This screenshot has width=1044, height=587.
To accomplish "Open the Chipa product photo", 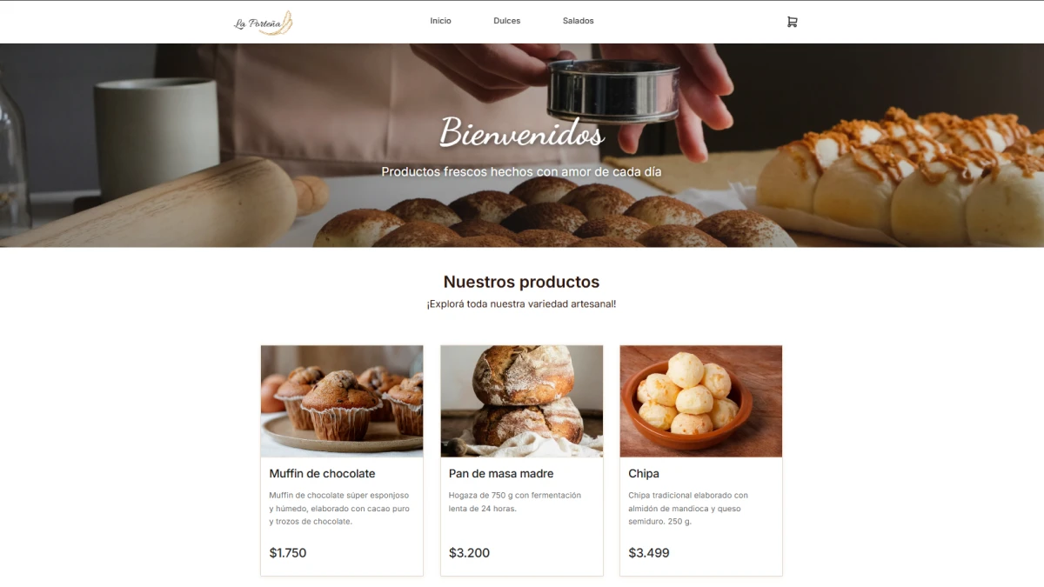I will point(701,401).
